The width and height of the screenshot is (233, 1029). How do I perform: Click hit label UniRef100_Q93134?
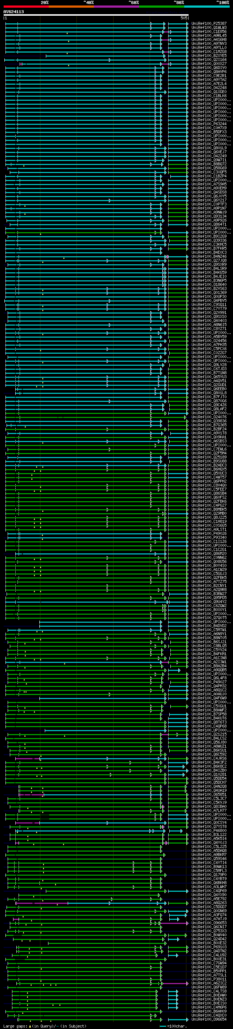(x=209, y=216)
